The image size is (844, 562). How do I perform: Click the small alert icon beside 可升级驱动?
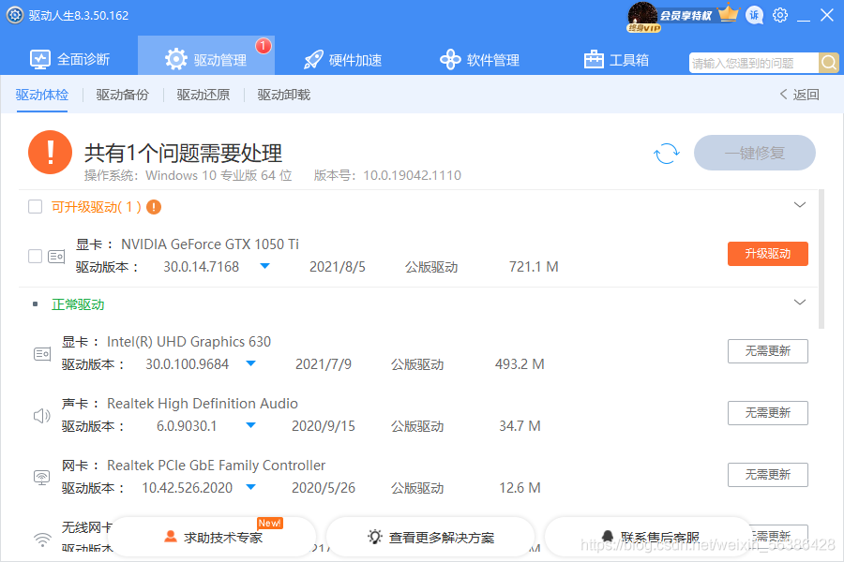(x=154, y=207)
